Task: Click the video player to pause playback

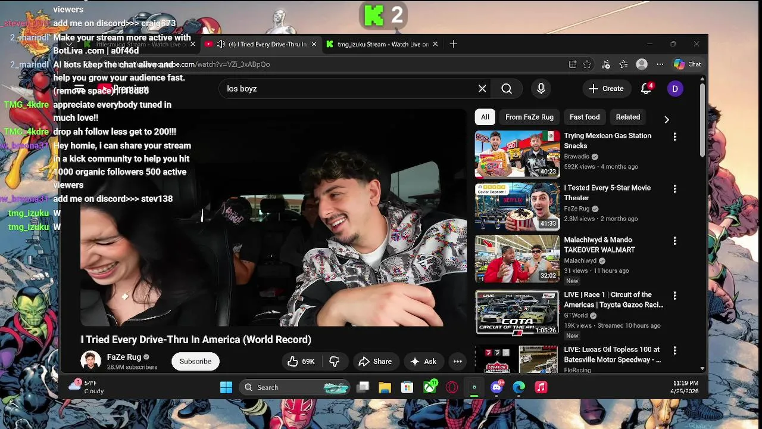Action: (273, 217)
